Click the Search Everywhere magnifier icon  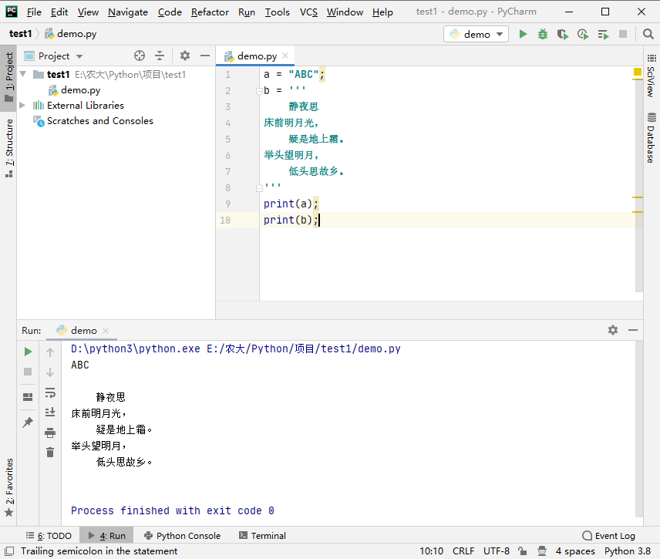click(x=648, y=34)
